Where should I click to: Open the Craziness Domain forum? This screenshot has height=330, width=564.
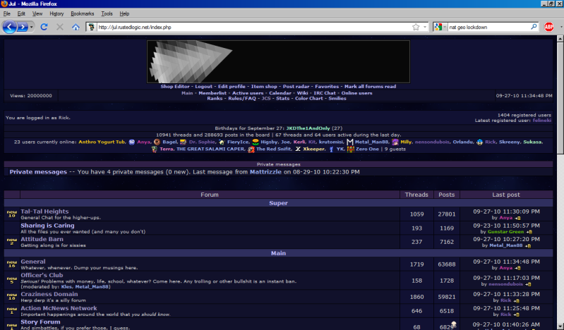(49, 294)
